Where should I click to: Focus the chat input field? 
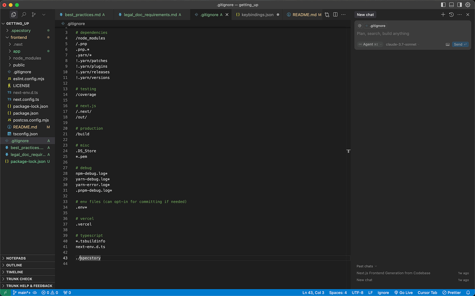(412, 34)
